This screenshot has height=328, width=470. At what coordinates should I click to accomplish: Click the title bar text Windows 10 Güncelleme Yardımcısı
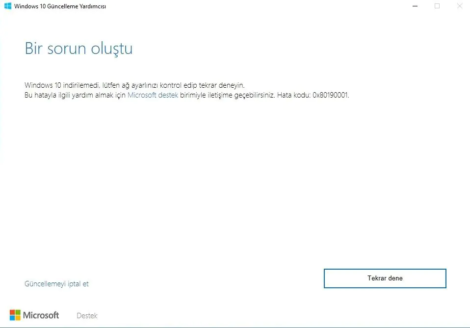(60, 6)
